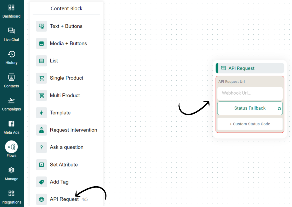This screenshot has height=207, width=292.
Task: Click the Set Attribute block icon
Action: click(42, 165)
